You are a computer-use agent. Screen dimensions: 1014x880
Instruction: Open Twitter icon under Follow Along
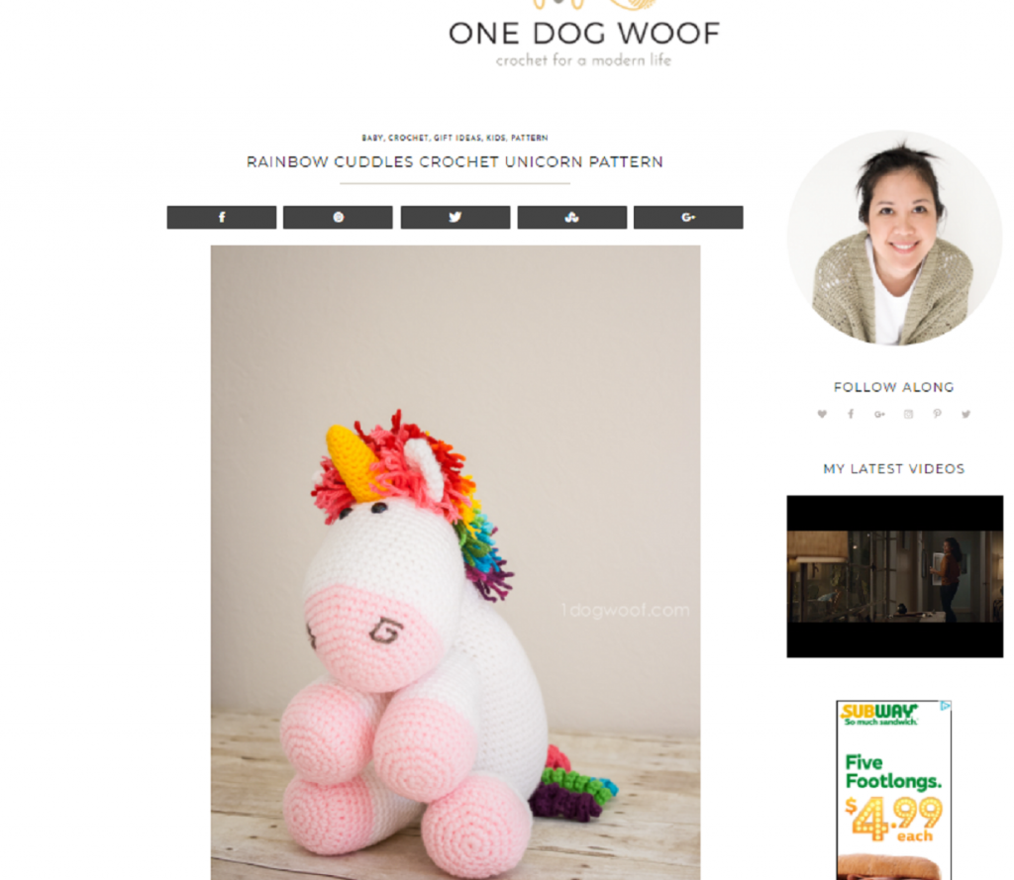965,414
